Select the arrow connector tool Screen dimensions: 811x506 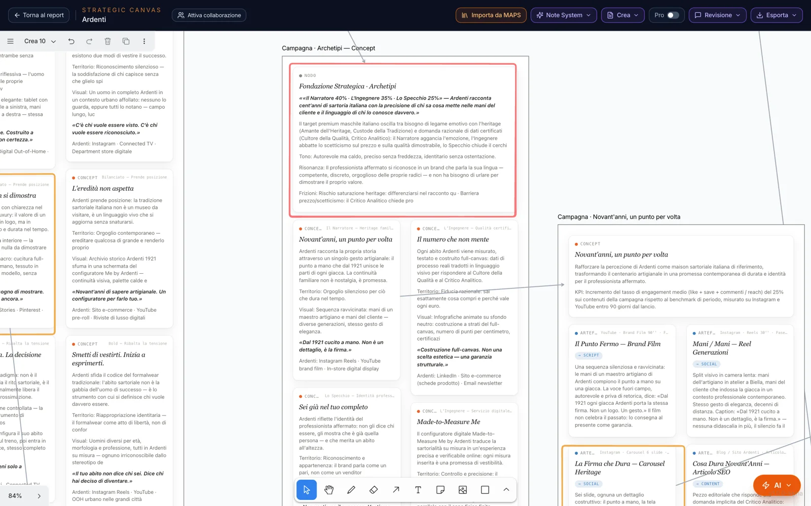[396, 490]
